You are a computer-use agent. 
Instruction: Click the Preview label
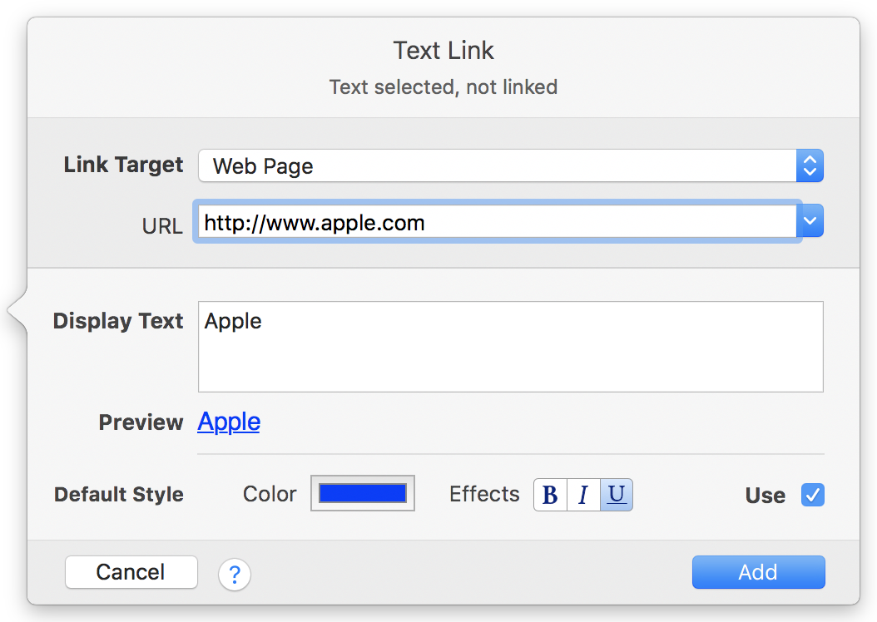pyautogui.click(x=141, y=422)
